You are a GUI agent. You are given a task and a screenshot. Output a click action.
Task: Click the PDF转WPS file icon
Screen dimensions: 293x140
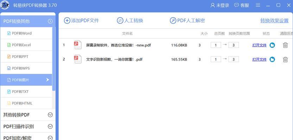[x=9, y=68]
